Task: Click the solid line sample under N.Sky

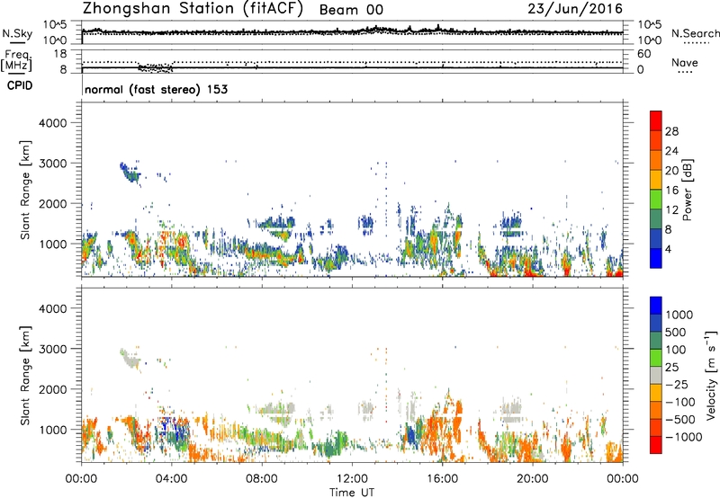Action: (x=17, y=42)
